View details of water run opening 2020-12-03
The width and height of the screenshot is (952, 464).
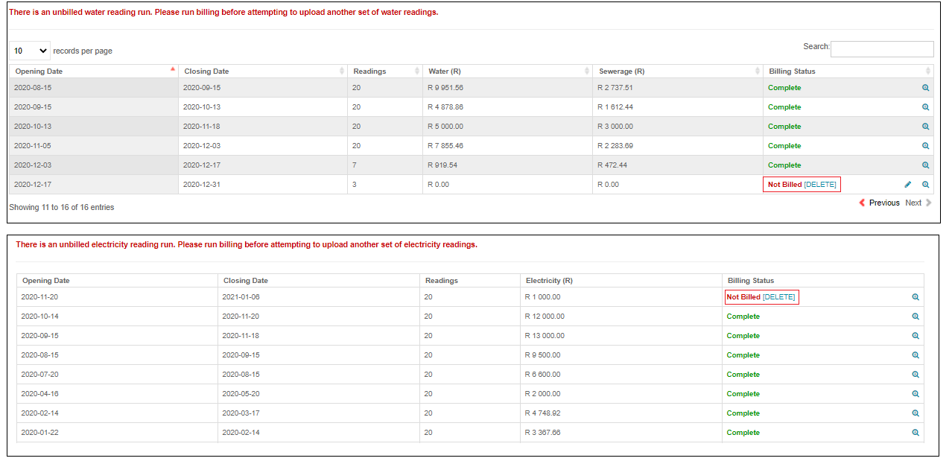(x=925, y=165)
